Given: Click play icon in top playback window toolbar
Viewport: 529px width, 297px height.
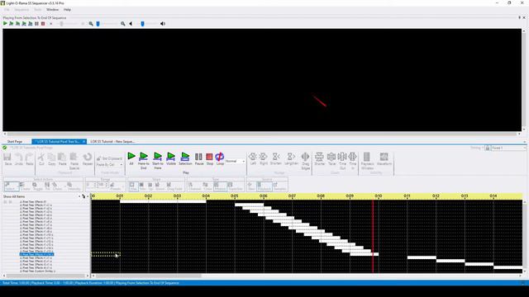Looking at the screenshot, I should tap(5, 24).
